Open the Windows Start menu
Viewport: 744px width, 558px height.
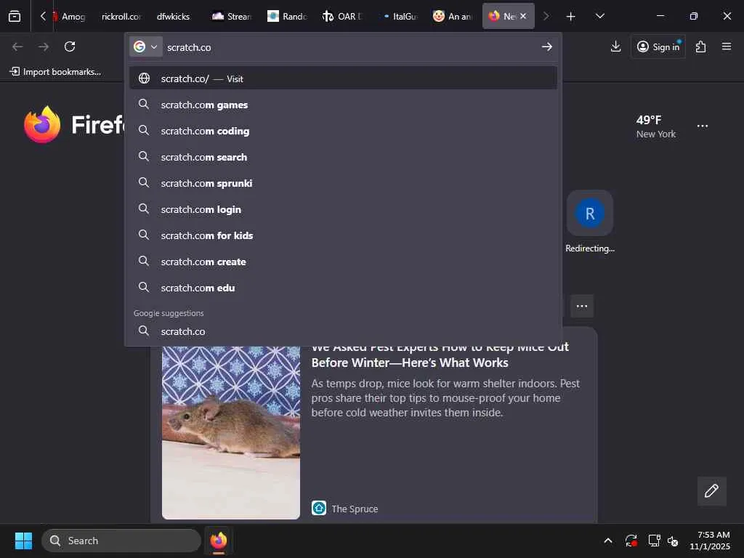pyautogui.click(x=23, y=541)
